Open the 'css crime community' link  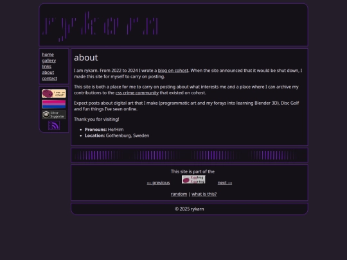(137, 93)
